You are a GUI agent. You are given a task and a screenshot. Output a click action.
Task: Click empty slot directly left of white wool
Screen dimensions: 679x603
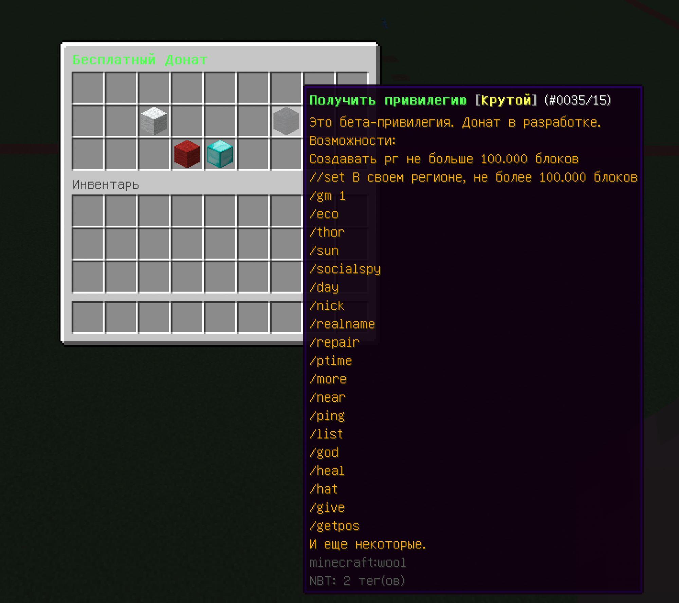tap(121, 121)
